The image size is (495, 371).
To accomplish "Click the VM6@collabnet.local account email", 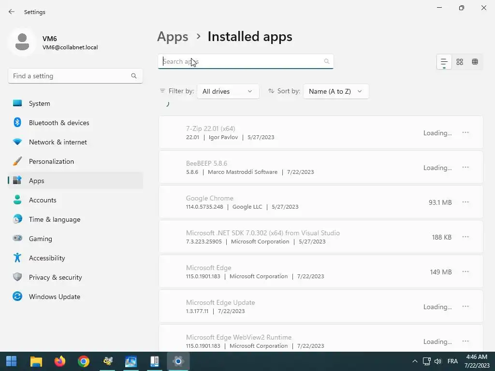I will 70,47.
